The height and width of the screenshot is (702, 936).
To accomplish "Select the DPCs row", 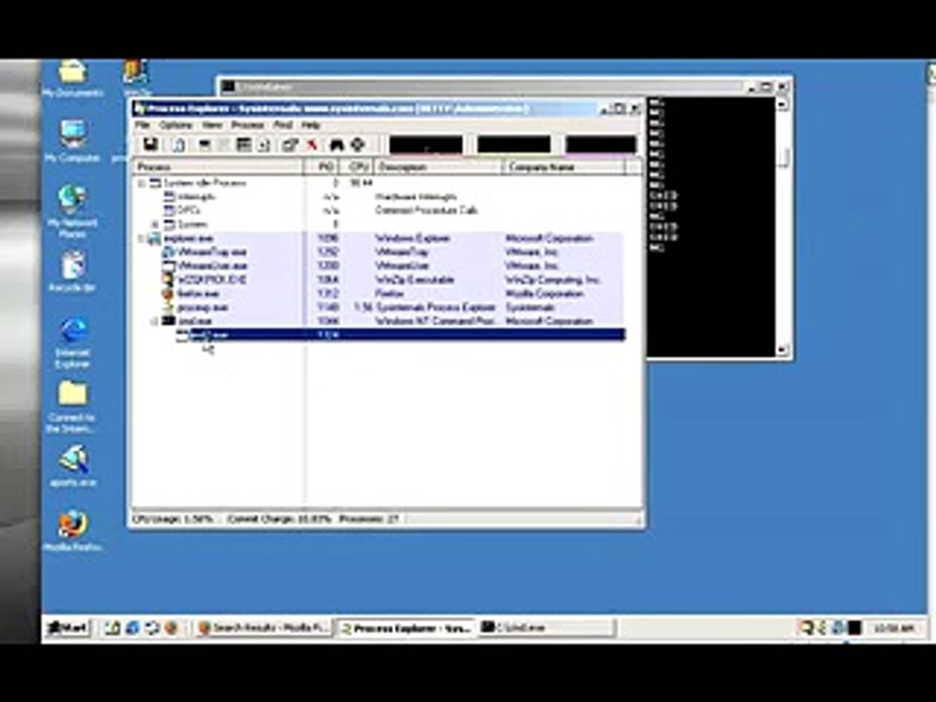I will 379,211.
